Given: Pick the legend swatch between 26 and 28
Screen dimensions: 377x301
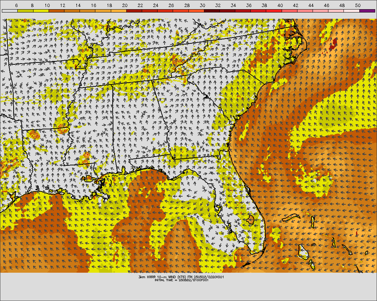Looking at the screenshot, I should point(181,11).
